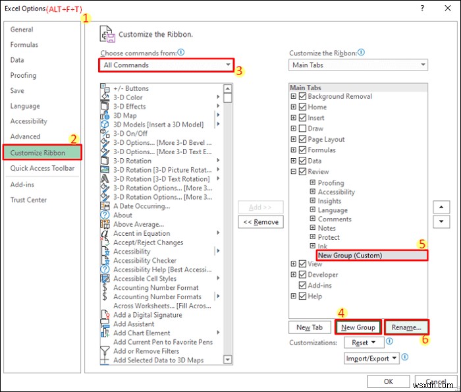Select the 3-D Color command icon
Image resolution: width=461 pixels, height=392 pixels.
point(105,98)
